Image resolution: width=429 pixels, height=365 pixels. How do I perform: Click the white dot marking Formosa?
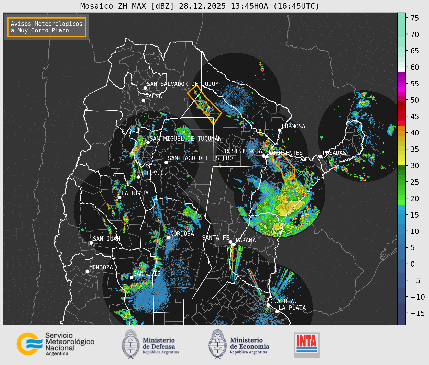[x=280, y=130]
